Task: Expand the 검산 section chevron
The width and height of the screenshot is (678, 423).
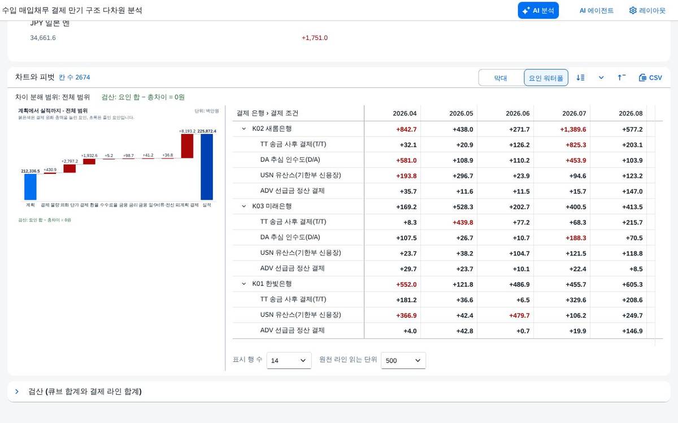Action: (x=17, y=391)
